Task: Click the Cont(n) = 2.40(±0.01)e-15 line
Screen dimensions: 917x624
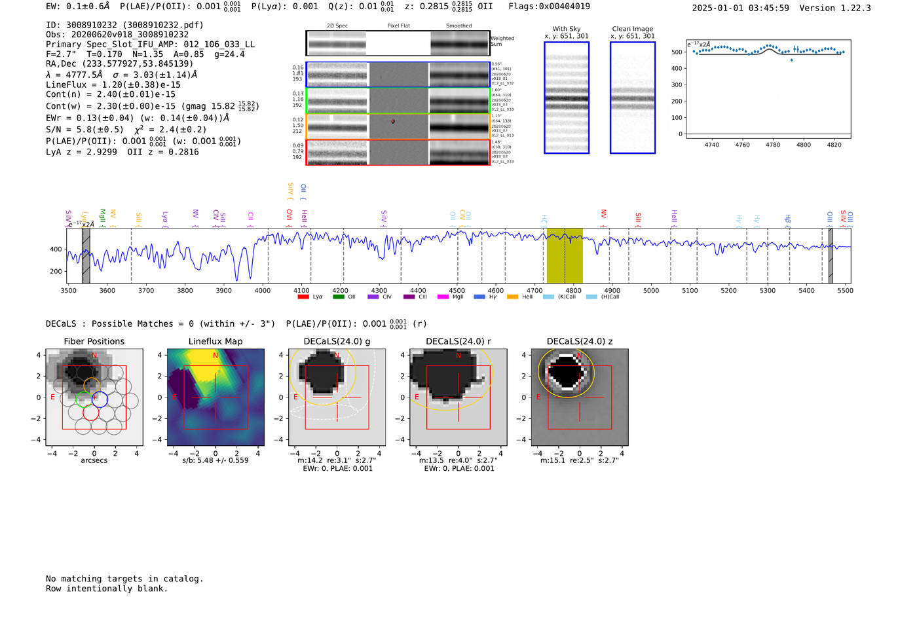Action: point(111,94)
